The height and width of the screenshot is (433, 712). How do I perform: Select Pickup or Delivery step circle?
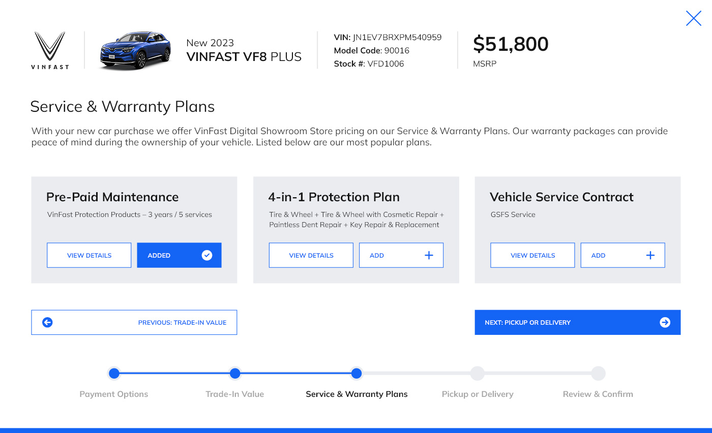click(x=477, y=374)
